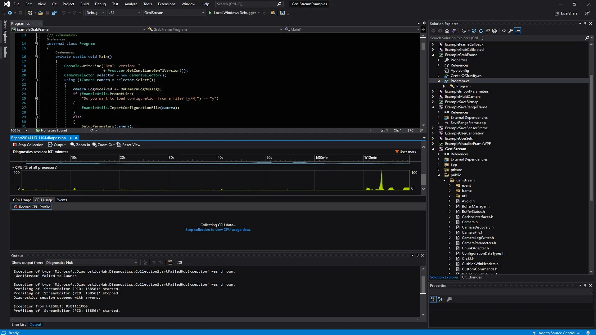596x335 pixels.
Task: Click the Collapse All icon in Solution Explorer
Action: 488,31
